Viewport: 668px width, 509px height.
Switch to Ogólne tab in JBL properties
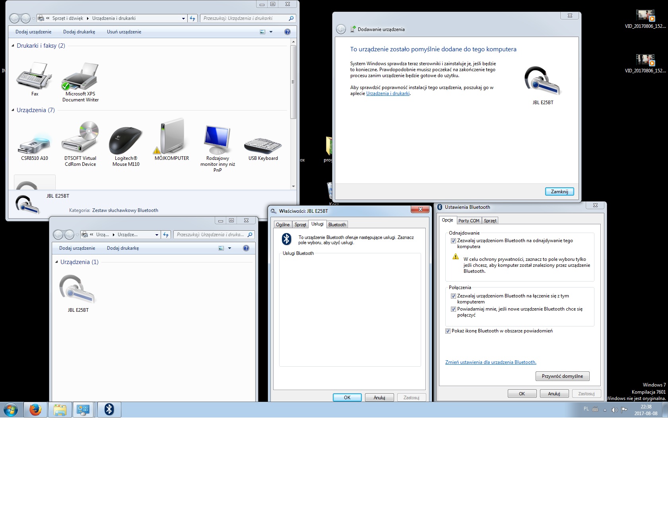283,225
